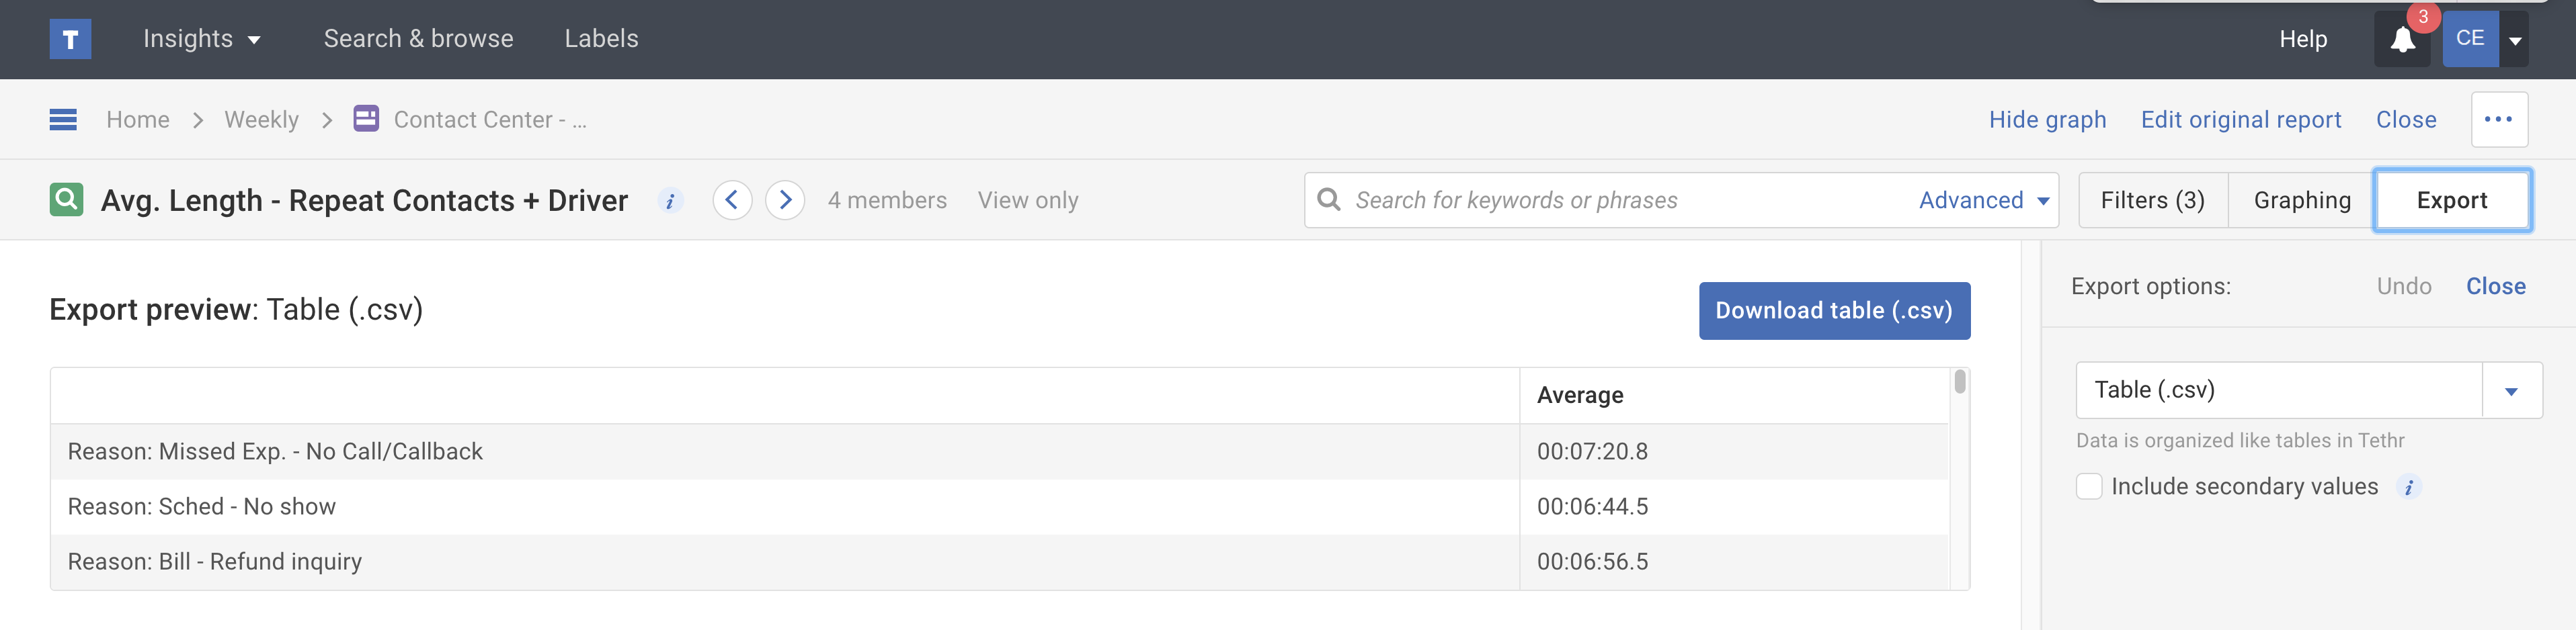2576x630 pixels.
Task: Go to previous report with left arrow
Action: pyautogui.click(x=732, y=201)
